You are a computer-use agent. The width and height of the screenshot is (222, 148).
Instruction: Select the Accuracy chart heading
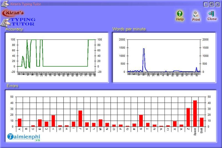(x=14, y=29)
